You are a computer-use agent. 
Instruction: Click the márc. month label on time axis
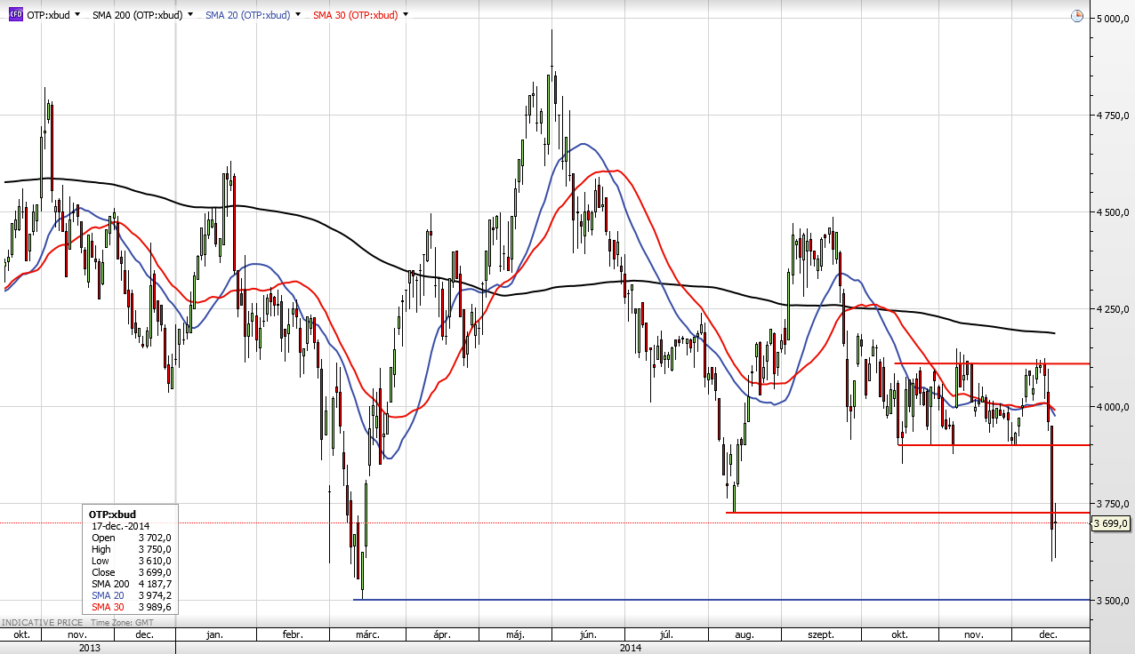tap(367, 635)
